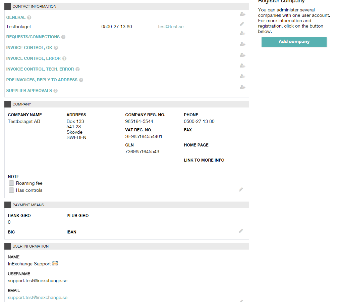Open the SUPPLIER APPROVALS heading
This screenshot has height=302, width=337.
29,91
